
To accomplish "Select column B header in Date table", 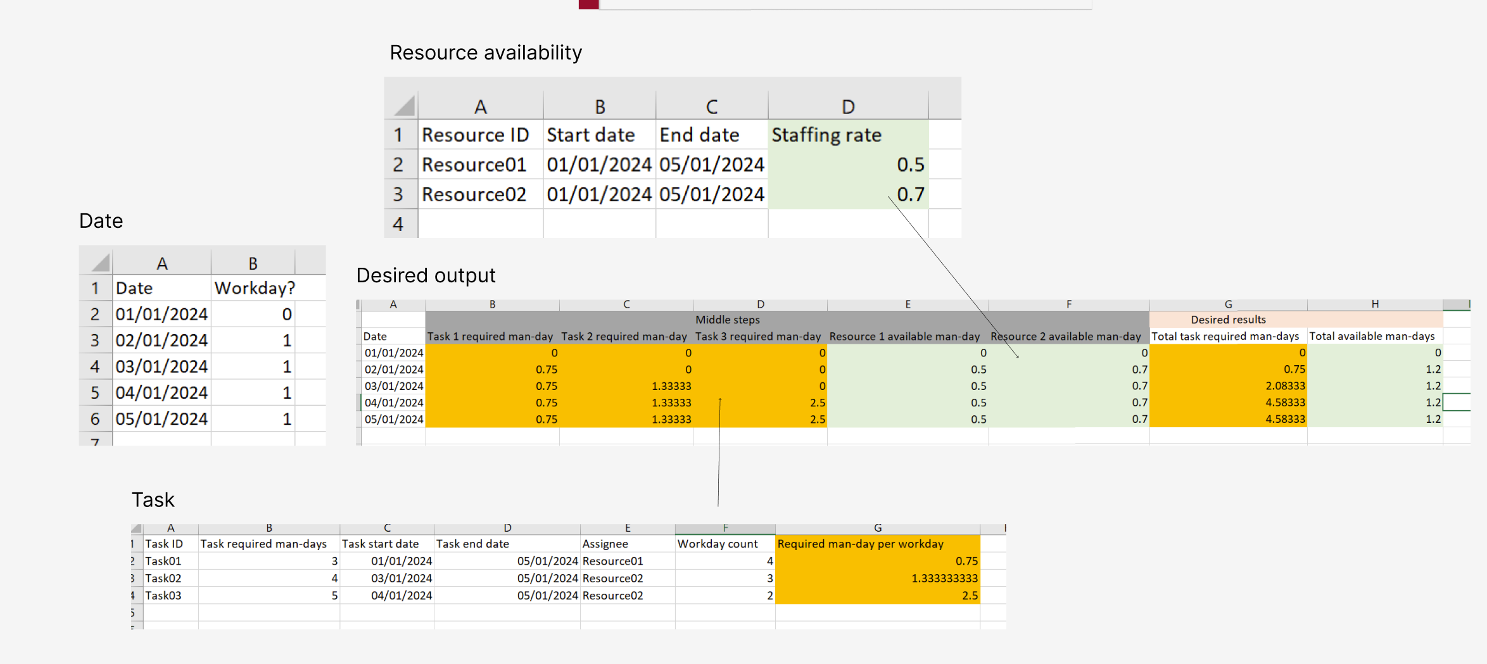I will (253, 263).
